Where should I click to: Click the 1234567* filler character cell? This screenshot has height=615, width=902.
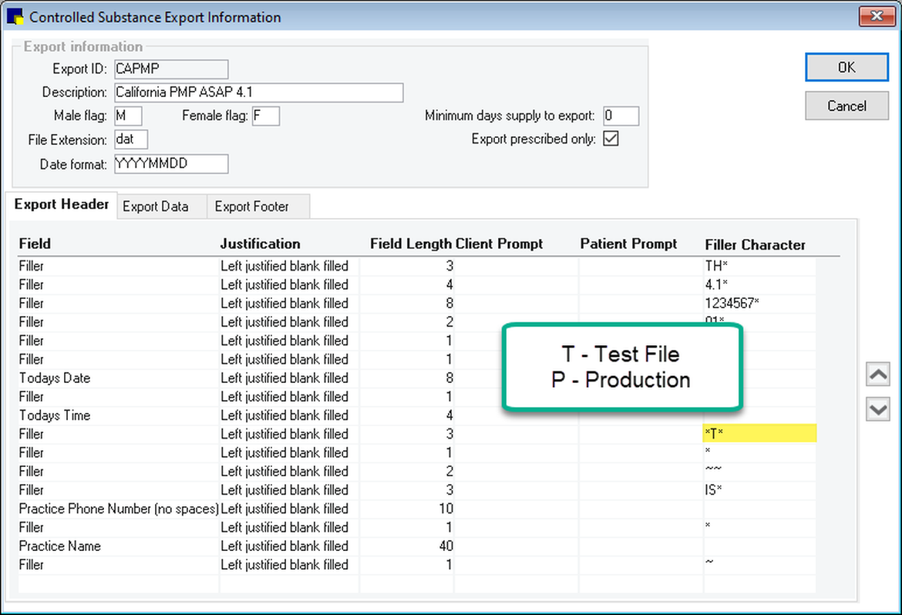pos(759,303)
